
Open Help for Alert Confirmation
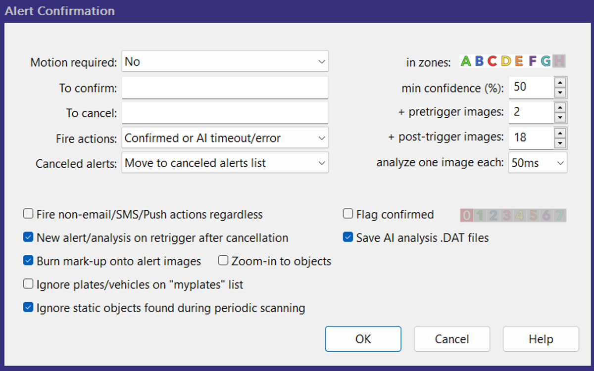[x=541, y=339]
